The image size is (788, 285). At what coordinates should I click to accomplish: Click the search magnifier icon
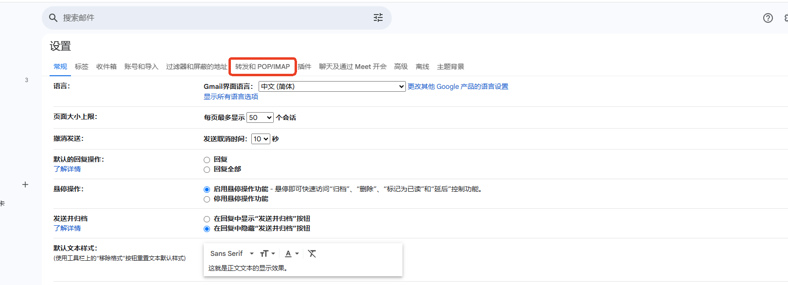pyautogui.click(x=53, y=18)
